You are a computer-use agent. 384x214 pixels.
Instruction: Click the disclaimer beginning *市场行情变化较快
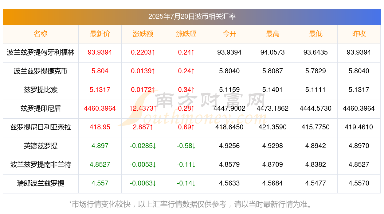(x=192, y=204)
